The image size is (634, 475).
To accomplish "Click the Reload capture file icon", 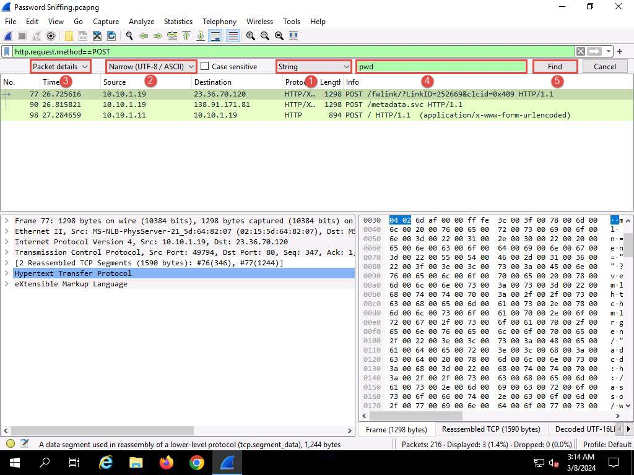I will click(111, 36).
